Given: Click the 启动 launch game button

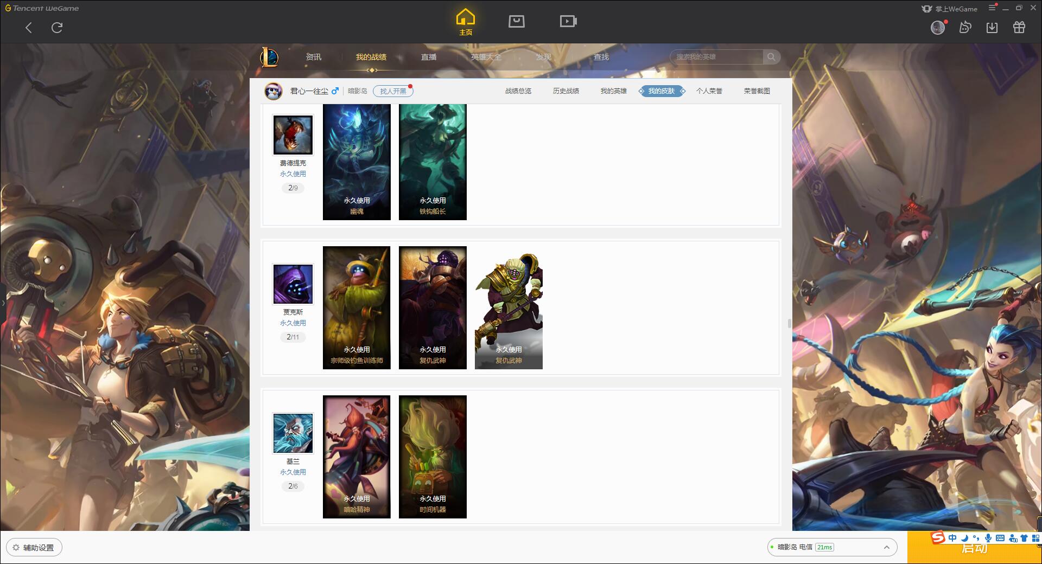Looking at the screenshot, I should [974, 548].
